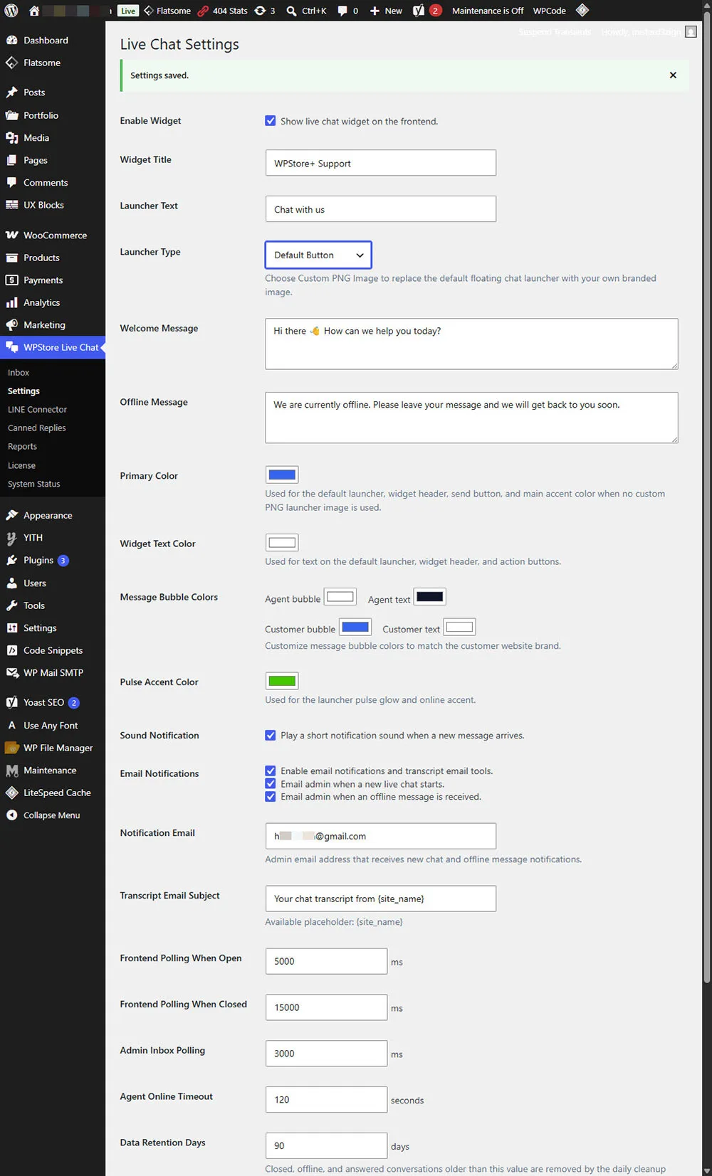This screenshot has height=1176, width=712.
Task: Open the Products sidebar icon
Action: [12, 258]
